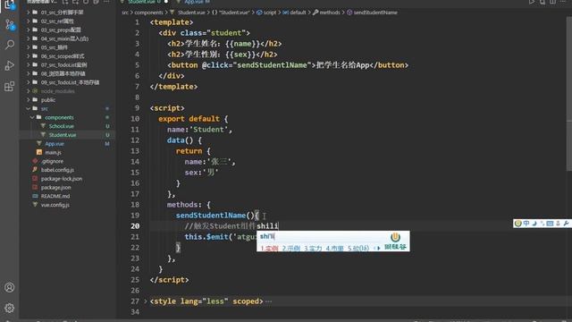Image resolution: width=572 pixels, height=322 pixels.
Task: Expand the 04_src_mixin folder
Action: [x=28, y=38]
